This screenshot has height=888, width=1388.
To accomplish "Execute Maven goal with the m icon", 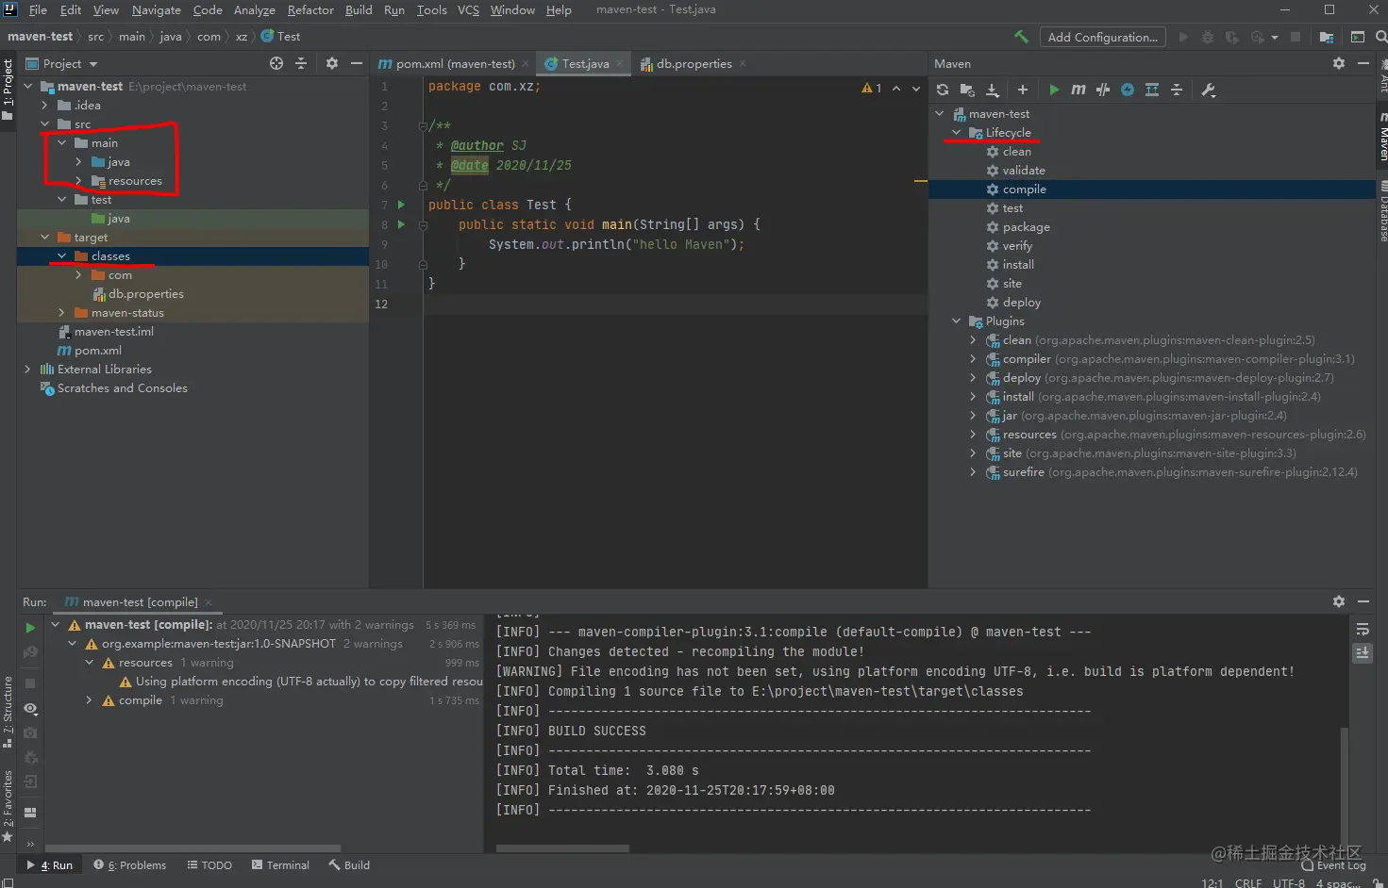I will point(1079,90).
